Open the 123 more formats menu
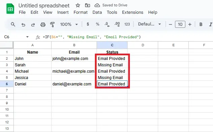Viewport: 213px width, 132px height. pos(127,24)
